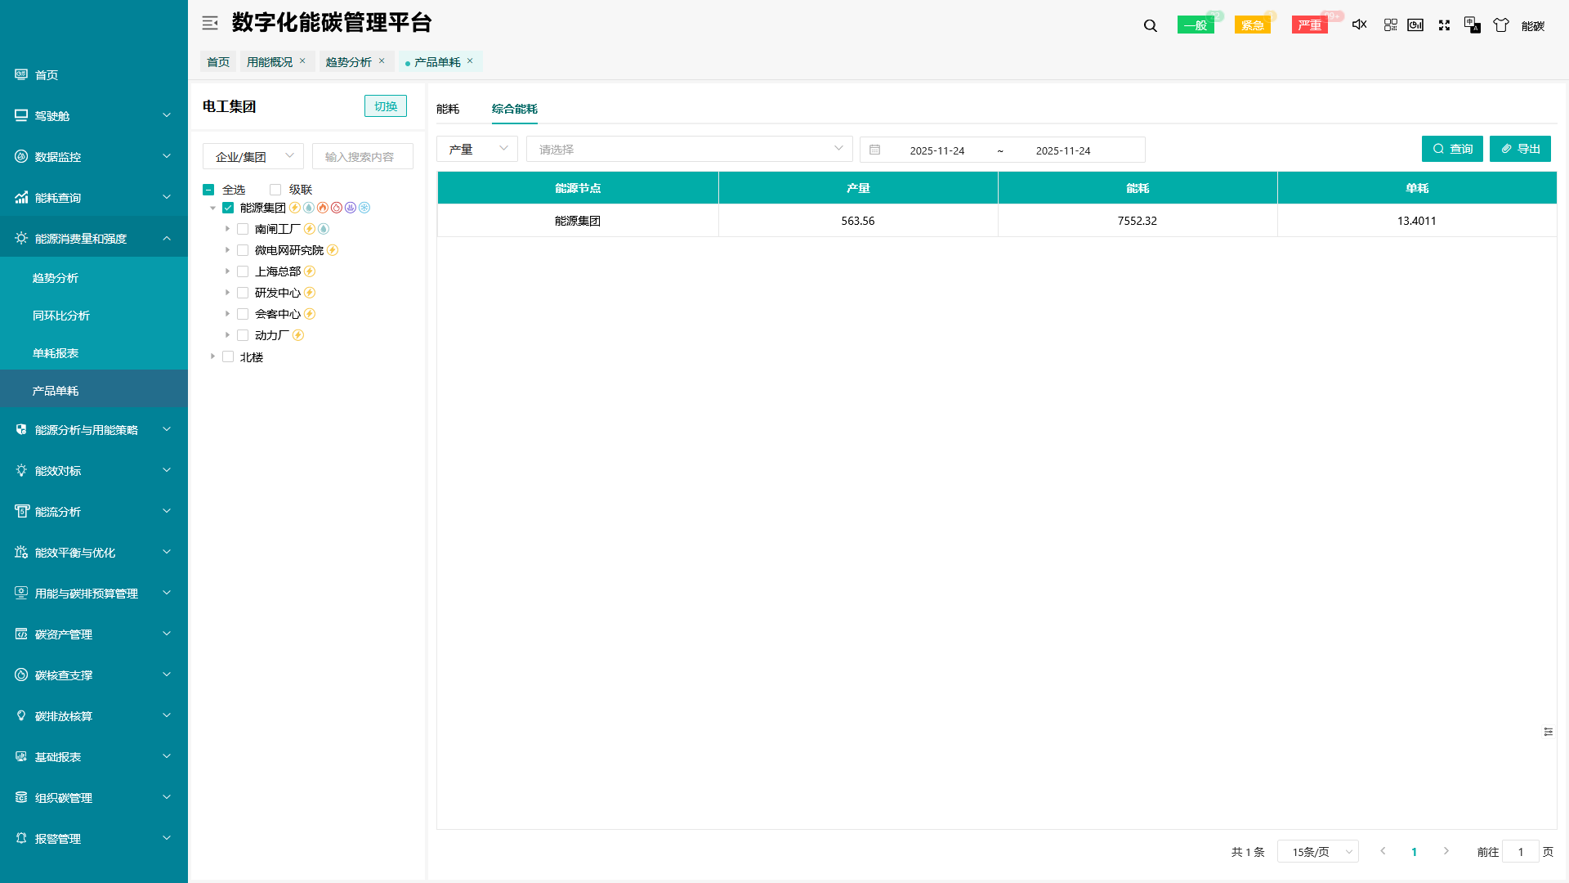The image size is (1569, 883).
Task: Open the 15条/页 page size dropdown
Action: coord(1317,851)
